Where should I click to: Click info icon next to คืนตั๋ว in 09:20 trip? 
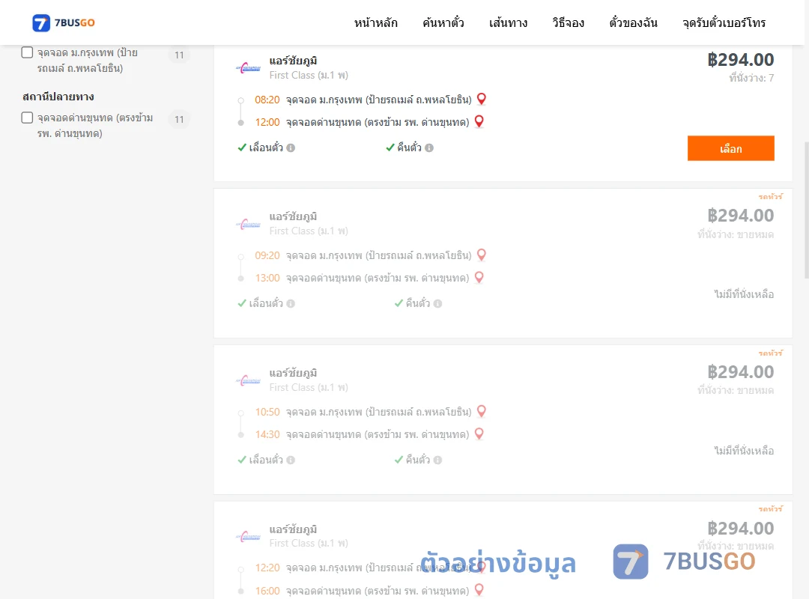[x=437, y=304]
